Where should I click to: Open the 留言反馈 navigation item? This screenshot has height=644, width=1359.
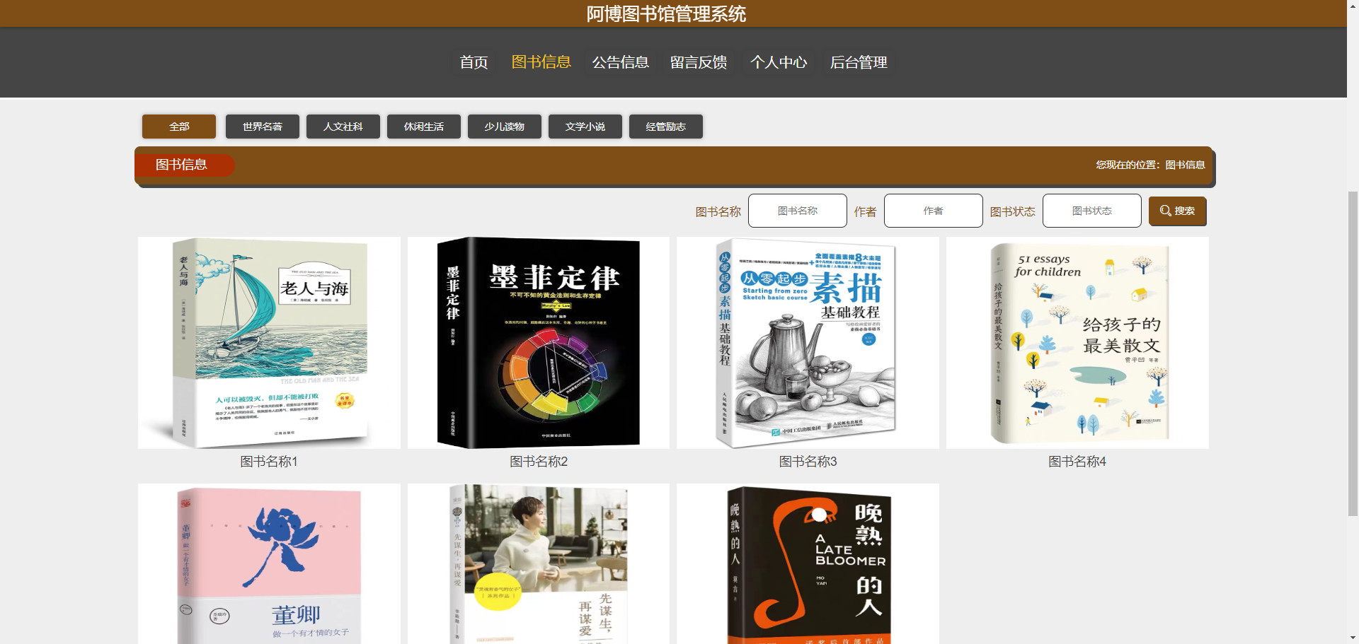point(699,62)
